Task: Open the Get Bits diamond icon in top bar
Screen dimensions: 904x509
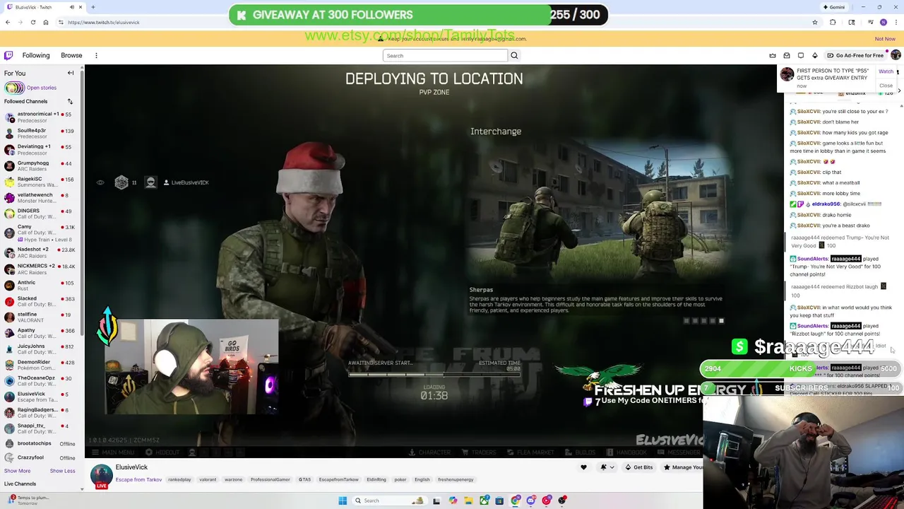Action: (x=814, y=55)
